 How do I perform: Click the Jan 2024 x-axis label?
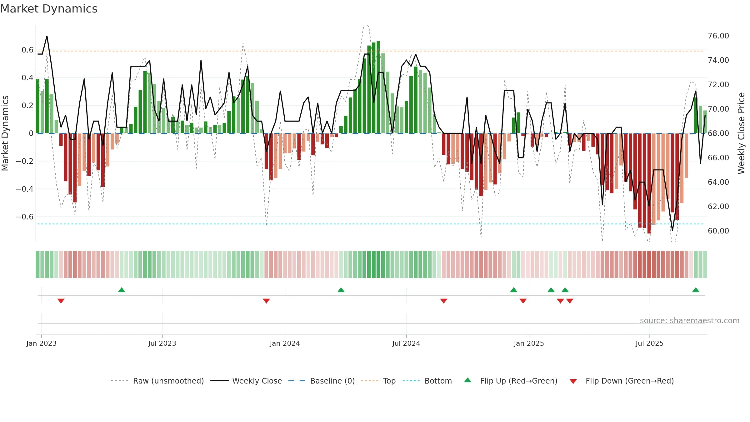285,343
